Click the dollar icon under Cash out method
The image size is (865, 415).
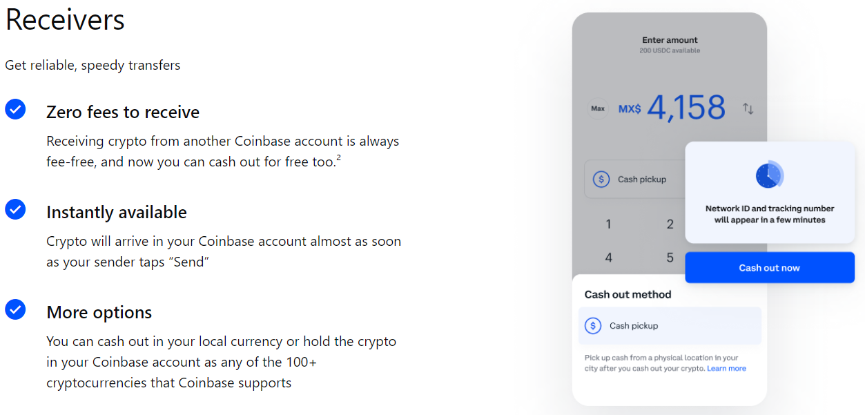[x=593, y=326]
